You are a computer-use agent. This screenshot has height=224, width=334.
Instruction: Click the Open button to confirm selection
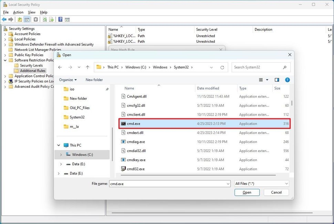tap(247, 192)
